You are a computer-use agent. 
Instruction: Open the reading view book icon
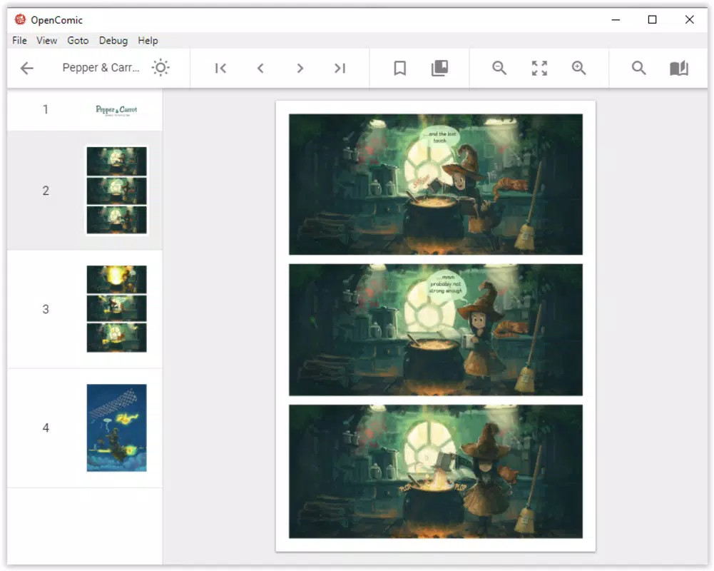tap(678, 69)
